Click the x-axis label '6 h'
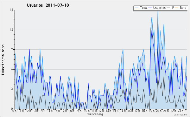This screenshot has height=117, width=190. coord(58,111)
